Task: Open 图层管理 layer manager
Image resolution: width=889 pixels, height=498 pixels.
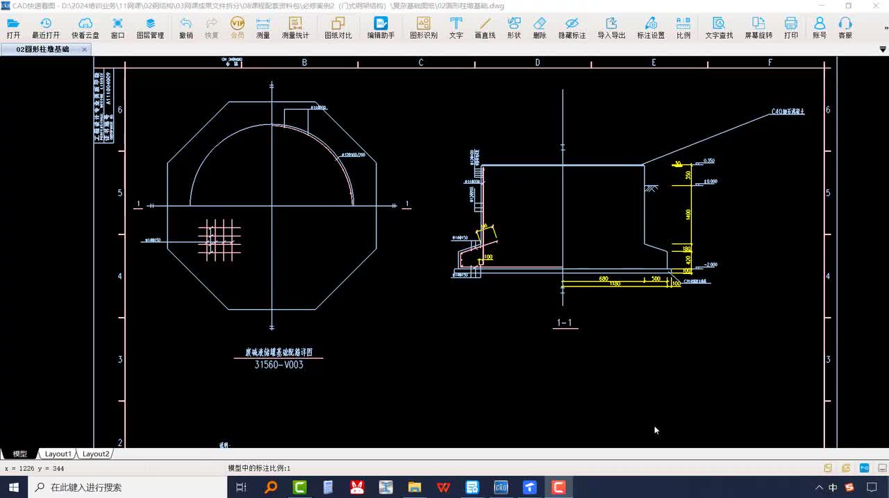Action: click(x=150, y=28)
